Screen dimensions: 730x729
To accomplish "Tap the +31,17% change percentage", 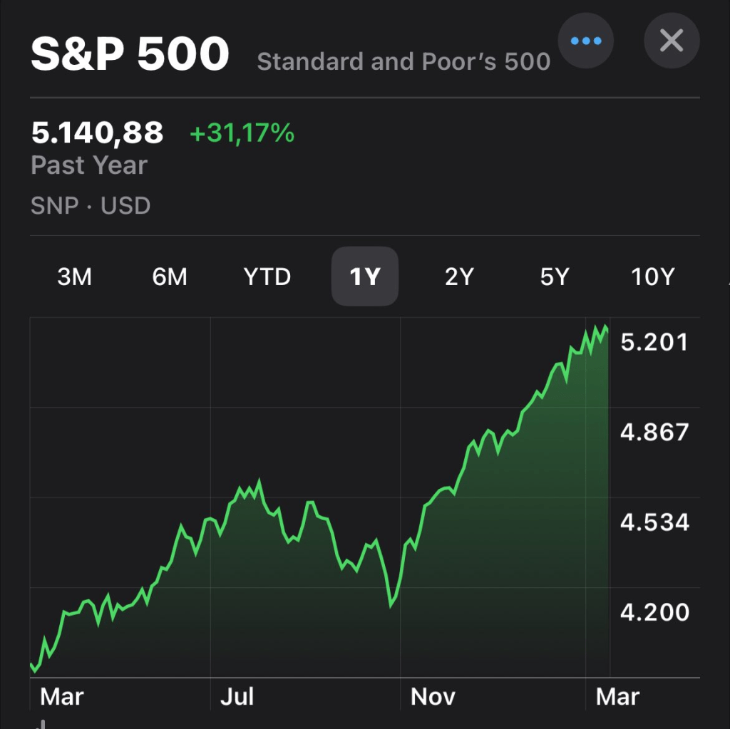I will pyautogui.click(x=242, y=133).
